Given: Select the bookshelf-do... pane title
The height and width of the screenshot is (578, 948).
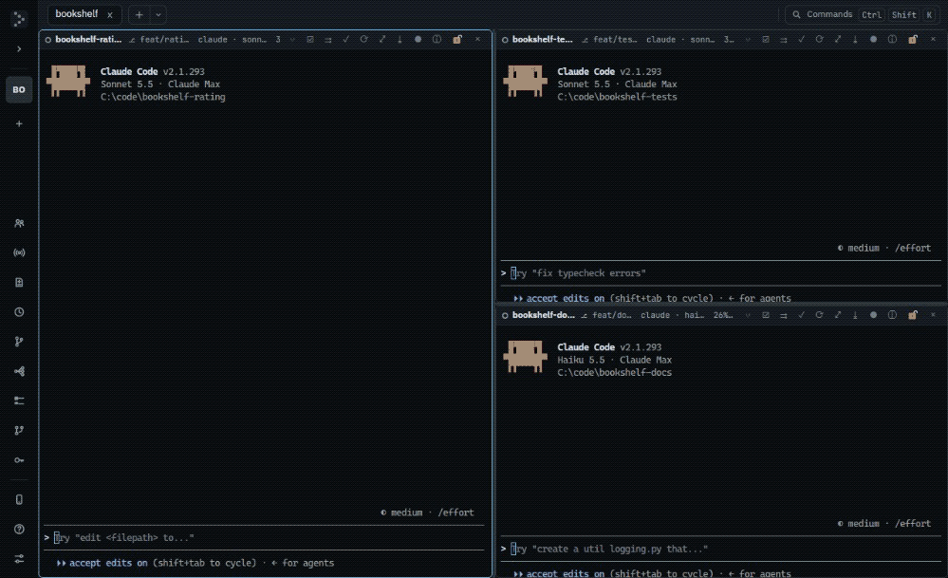Looking at the screenshot, I should coord(544,315).
